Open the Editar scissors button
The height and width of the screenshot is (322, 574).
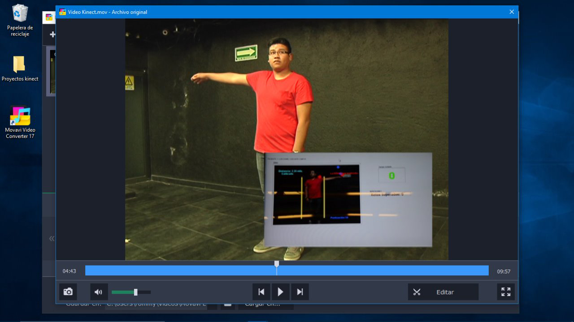click(443, 292)
